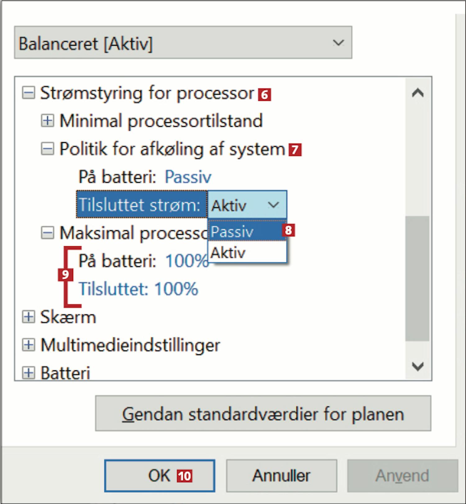This screenshot has height=504, width=466.
Task: Collapse the Strømstyring for processor node
Action: point(29,93)
